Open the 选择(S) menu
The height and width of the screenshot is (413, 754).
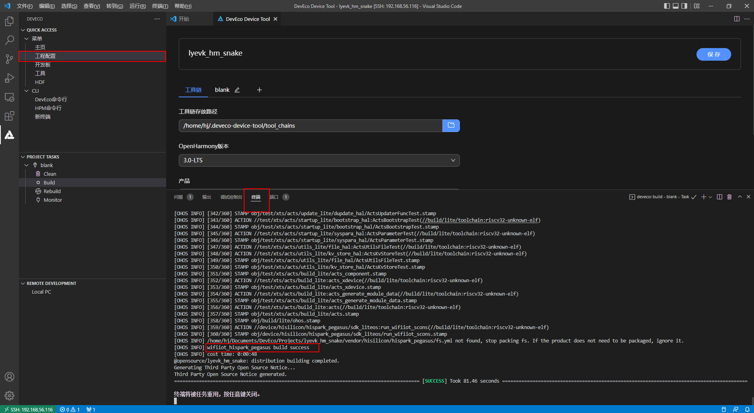coord(69,6)
